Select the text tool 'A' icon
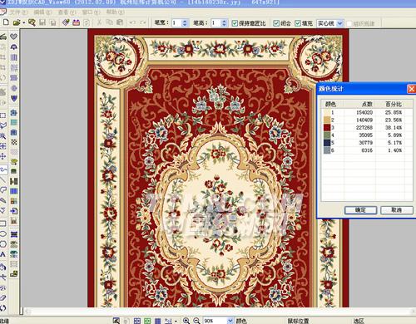Viewport: 416px width, 324px height. tap(3, 255)
